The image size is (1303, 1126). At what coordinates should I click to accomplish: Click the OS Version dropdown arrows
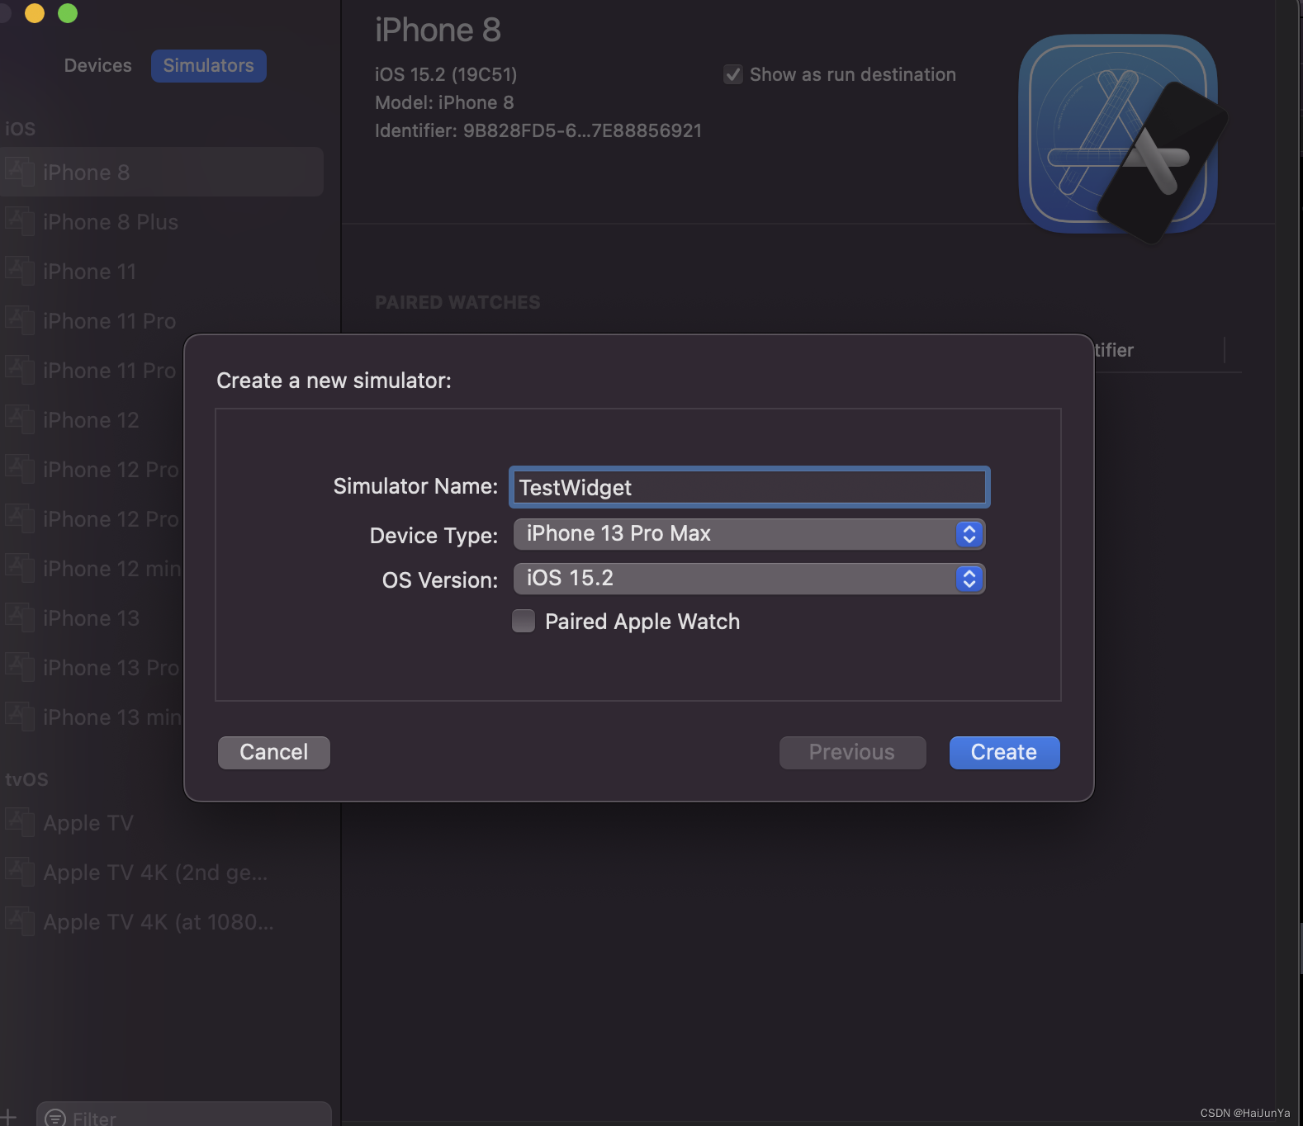[969, 579]
